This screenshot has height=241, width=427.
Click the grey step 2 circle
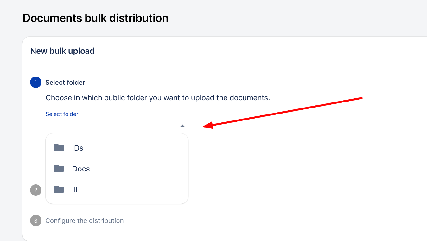coord(36,190)
